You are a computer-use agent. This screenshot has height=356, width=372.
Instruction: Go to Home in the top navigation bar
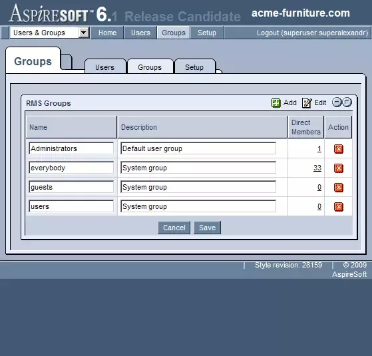[x=107, y=33]
